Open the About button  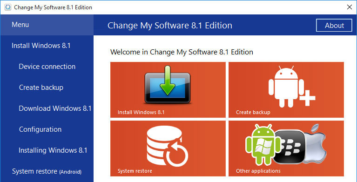(334, 26)
